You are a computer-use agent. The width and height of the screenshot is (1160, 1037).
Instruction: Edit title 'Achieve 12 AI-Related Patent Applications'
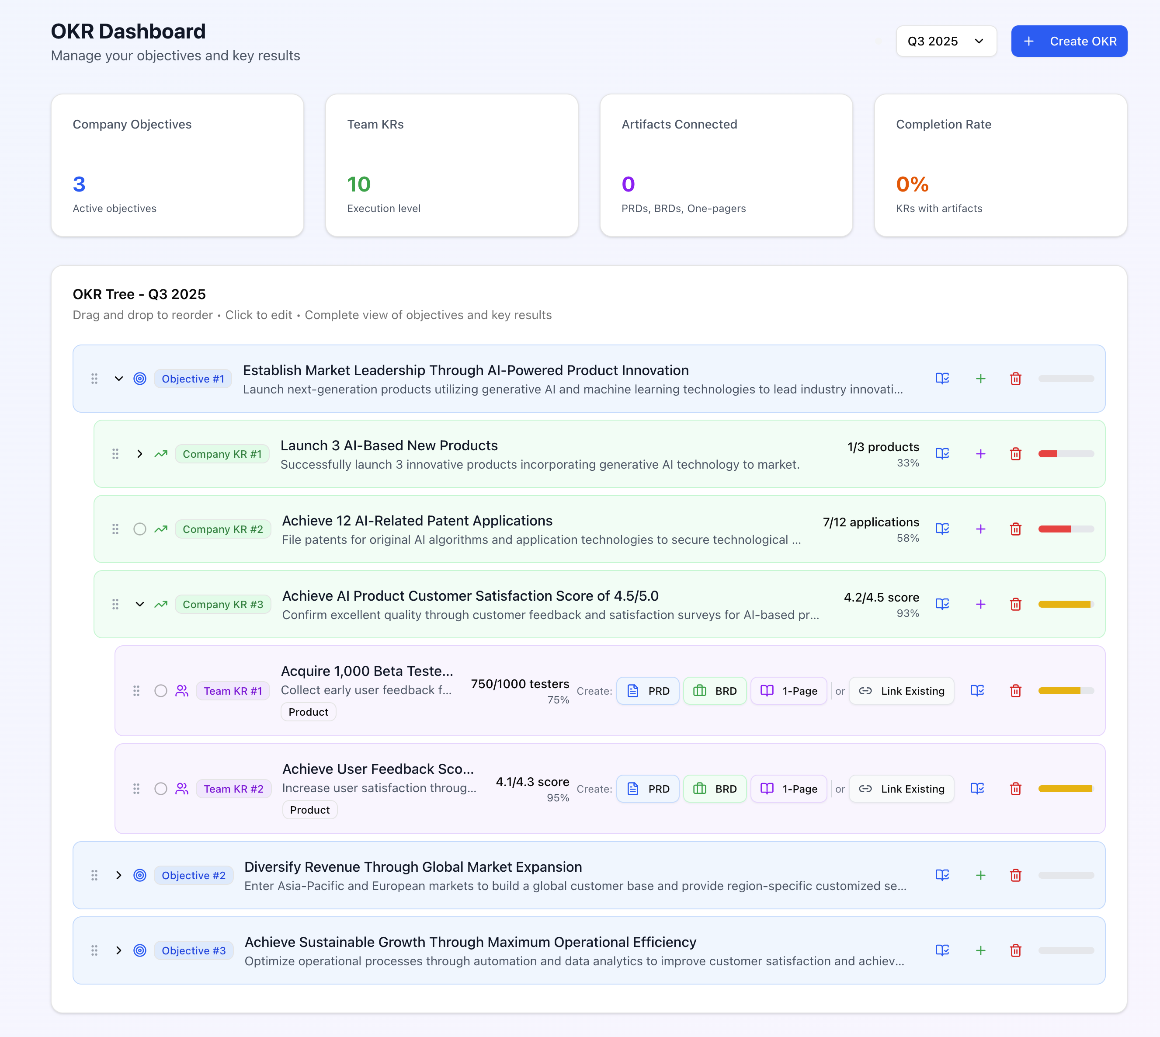[x=417, y=520]
